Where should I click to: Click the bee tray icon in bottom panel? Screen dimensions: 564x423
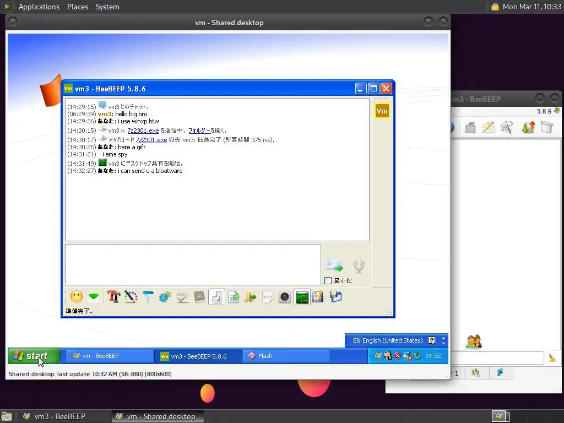click(x=498, y=416)
